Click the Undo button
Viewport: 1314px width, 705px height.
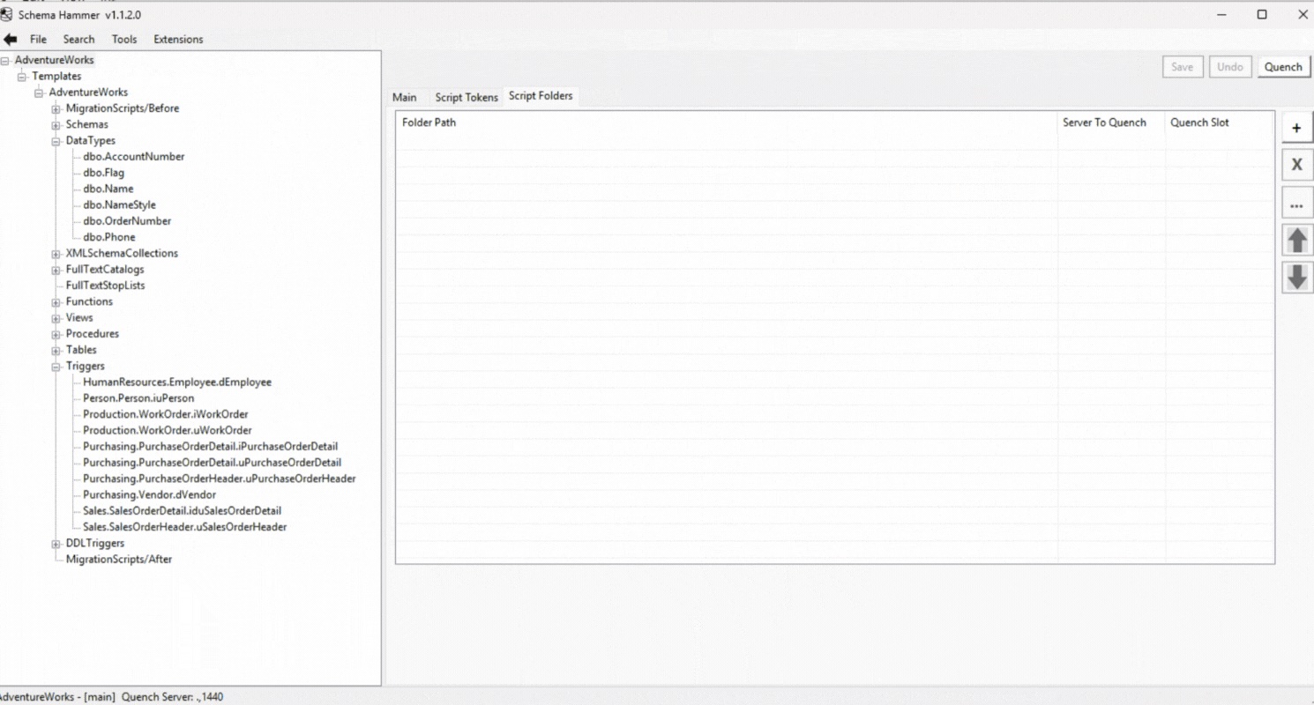click(1230, 66)
